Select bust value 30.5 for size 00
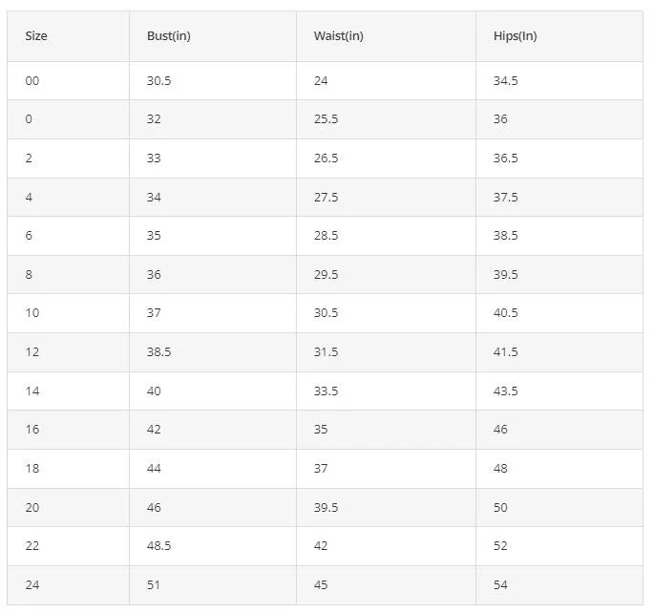This screenshot has width=654, height=613. [158, 80]
